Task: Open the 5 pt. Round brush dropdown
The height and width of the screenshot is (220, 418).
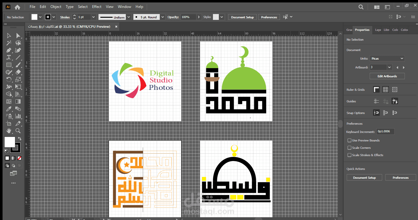Action: (162, 17)
